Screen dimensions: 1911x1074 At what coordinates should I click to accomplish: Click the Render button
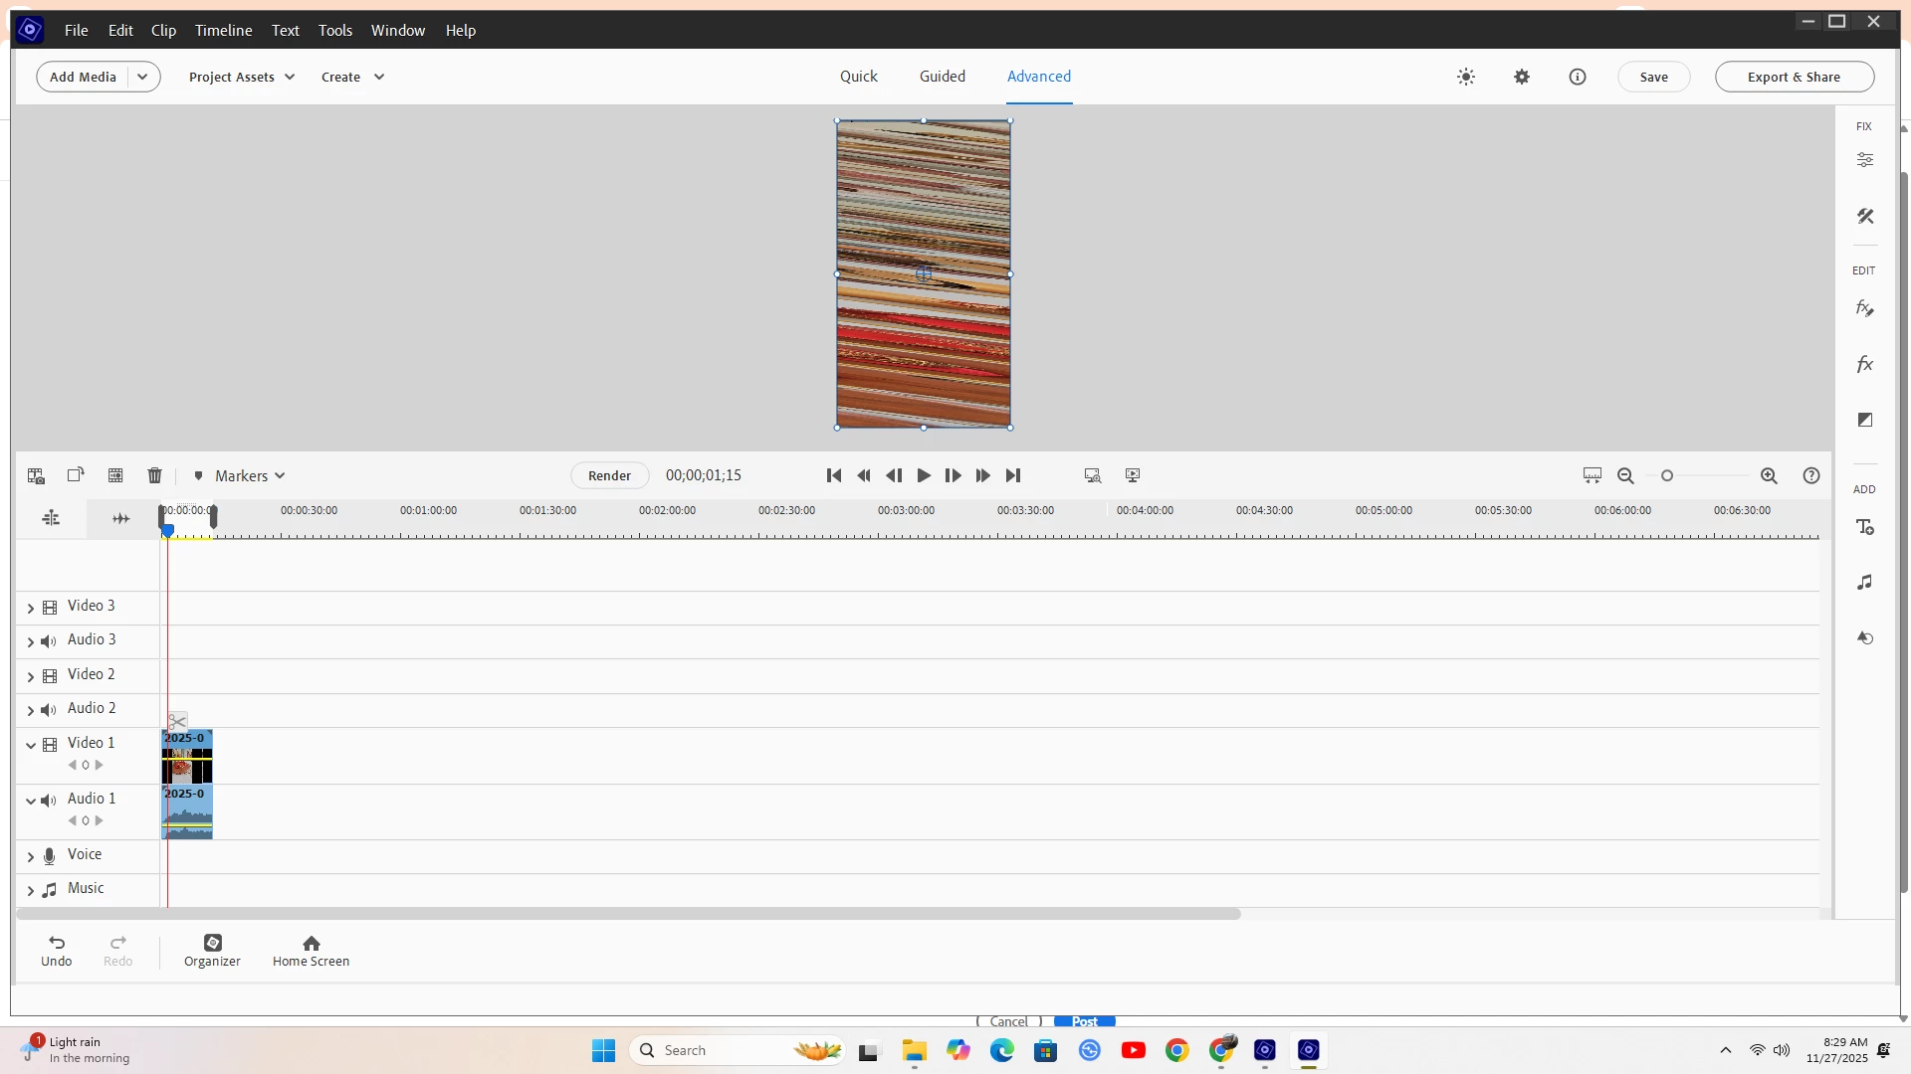coord(609,475)
